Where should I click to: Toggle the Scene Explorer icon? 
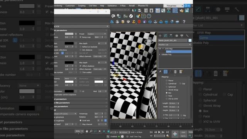(x=146, y=10)
